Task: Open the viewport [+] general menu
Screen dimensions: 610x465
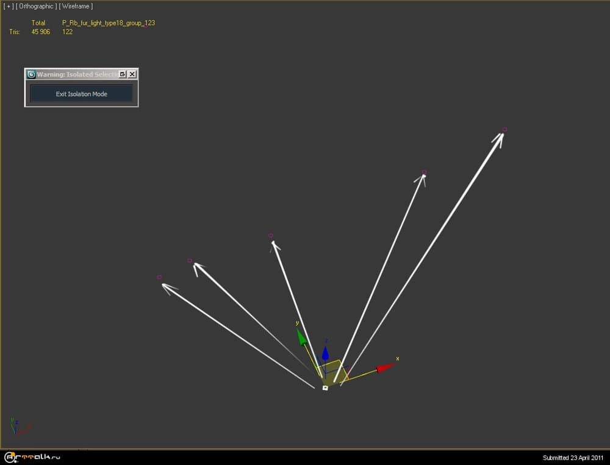Action: click(9, 6)
